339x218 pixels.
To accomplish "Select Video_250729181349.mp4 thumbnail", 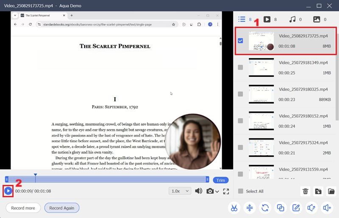I will pyautogui.click(x=261, y=67).
